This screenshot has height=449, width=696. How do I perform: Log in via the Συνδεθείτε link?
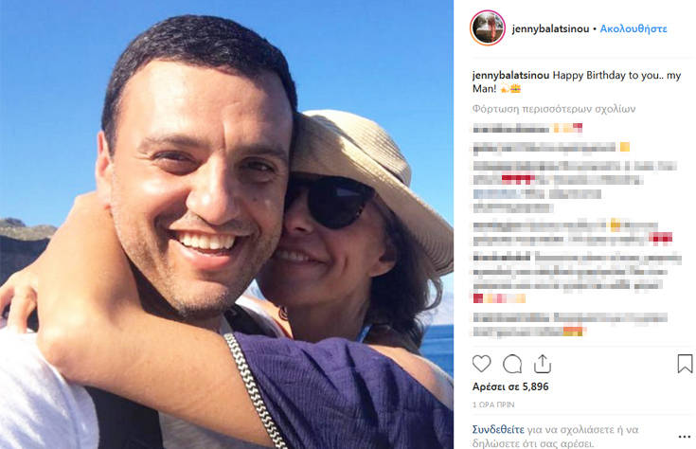tap(498, 429)
